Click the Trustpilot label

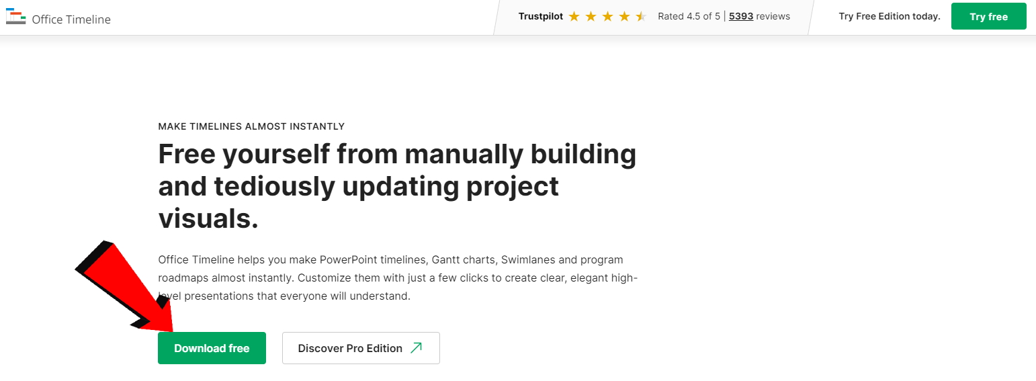click(540, 17)
